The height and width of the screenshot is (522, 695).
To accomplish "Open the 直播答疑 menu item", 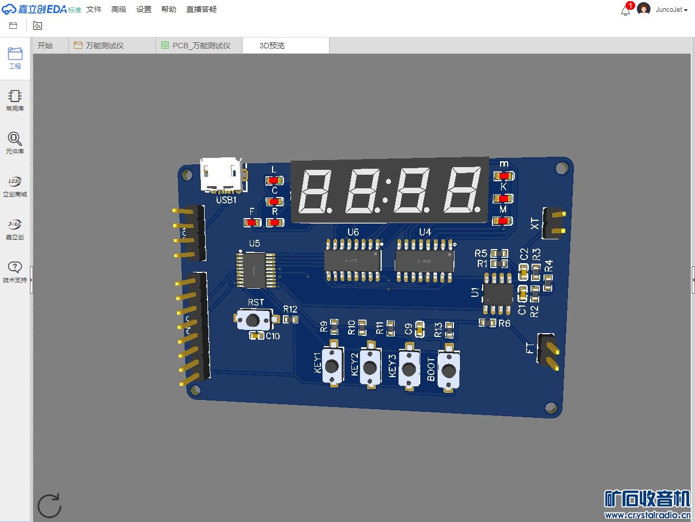I will point(201,9).
